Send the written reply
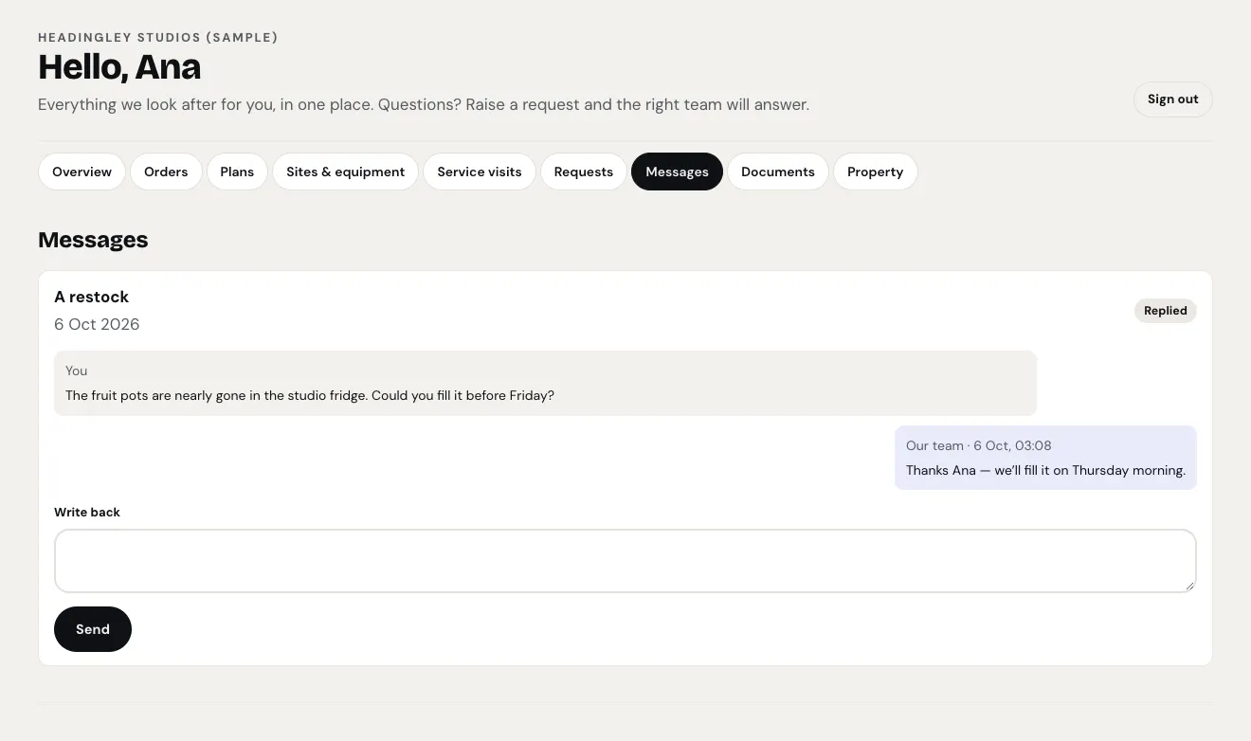This screenshot has height=741, width=1251. coord(93,629)
